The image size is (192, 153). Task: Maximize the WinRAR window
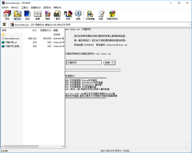179,3
